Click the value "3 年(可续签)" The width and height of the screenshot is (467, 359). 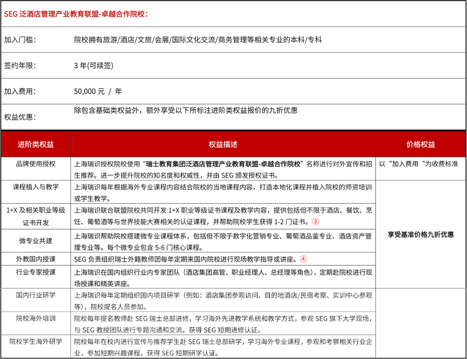coord(94,66)
